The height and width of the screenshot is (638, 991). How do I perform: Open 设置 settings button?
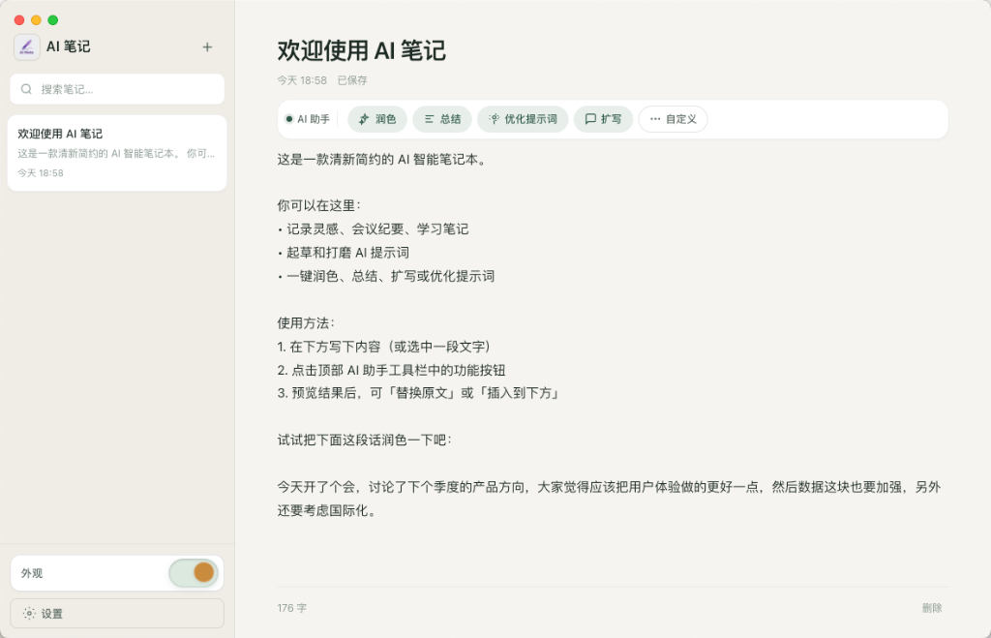117,614
